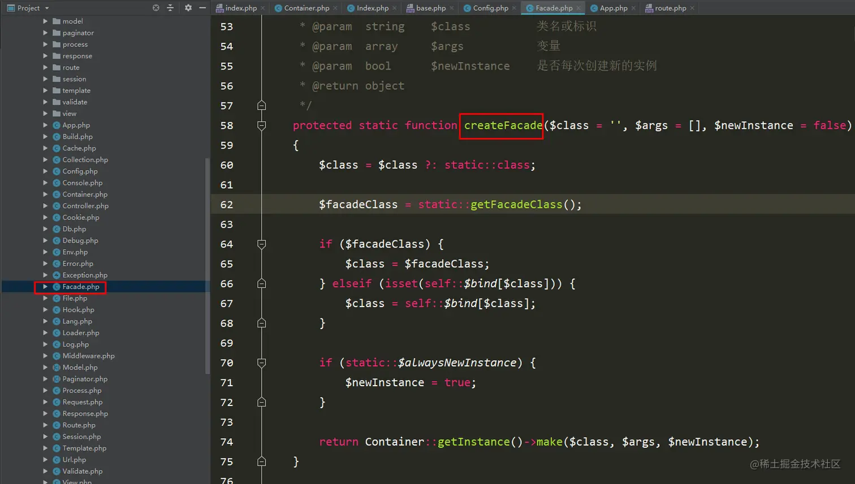Open Project panel settings gear
The image size is (855, 484).
click(188, 8)
